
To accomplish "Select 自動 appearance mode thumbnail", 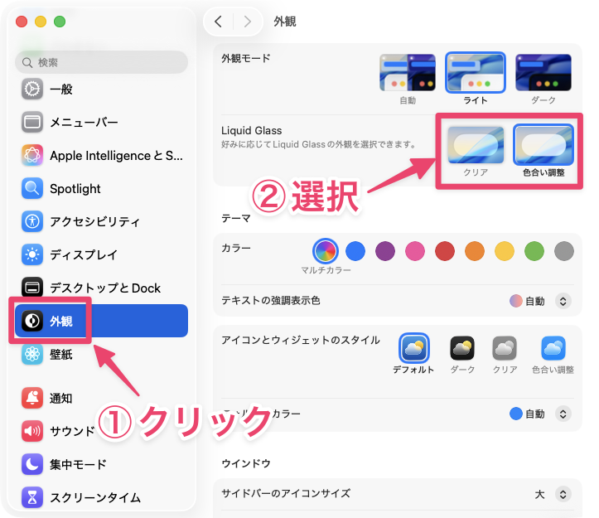I will [408, 73].
